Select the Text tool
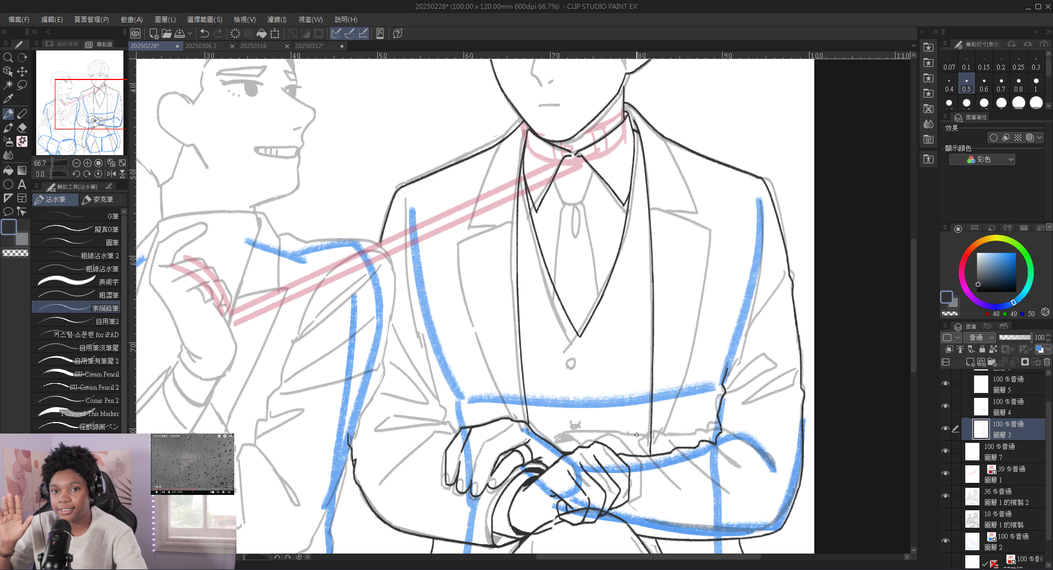 pos(22,184)
